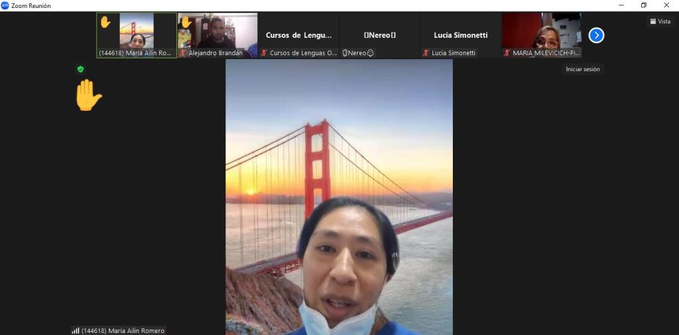Click the Iniciar sesión button
Image resolution: width=679 pixels, height=335 pixels.
coord(583,69)
